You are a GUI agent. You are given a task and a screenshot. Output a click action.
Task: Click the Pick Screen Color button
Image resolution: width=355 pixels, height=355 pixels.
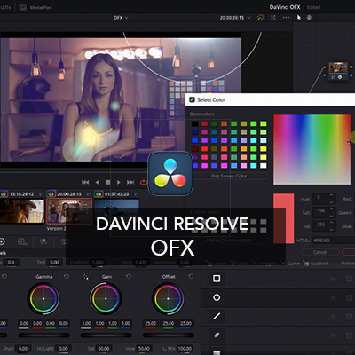(229, 176)
